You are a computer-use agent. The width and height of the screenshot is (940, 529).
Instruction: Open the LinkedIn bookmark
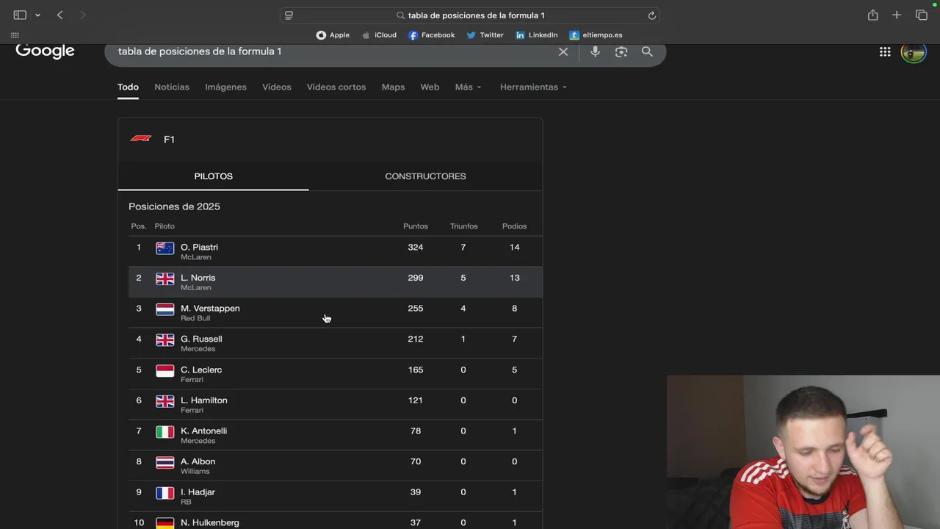(536, 35)
